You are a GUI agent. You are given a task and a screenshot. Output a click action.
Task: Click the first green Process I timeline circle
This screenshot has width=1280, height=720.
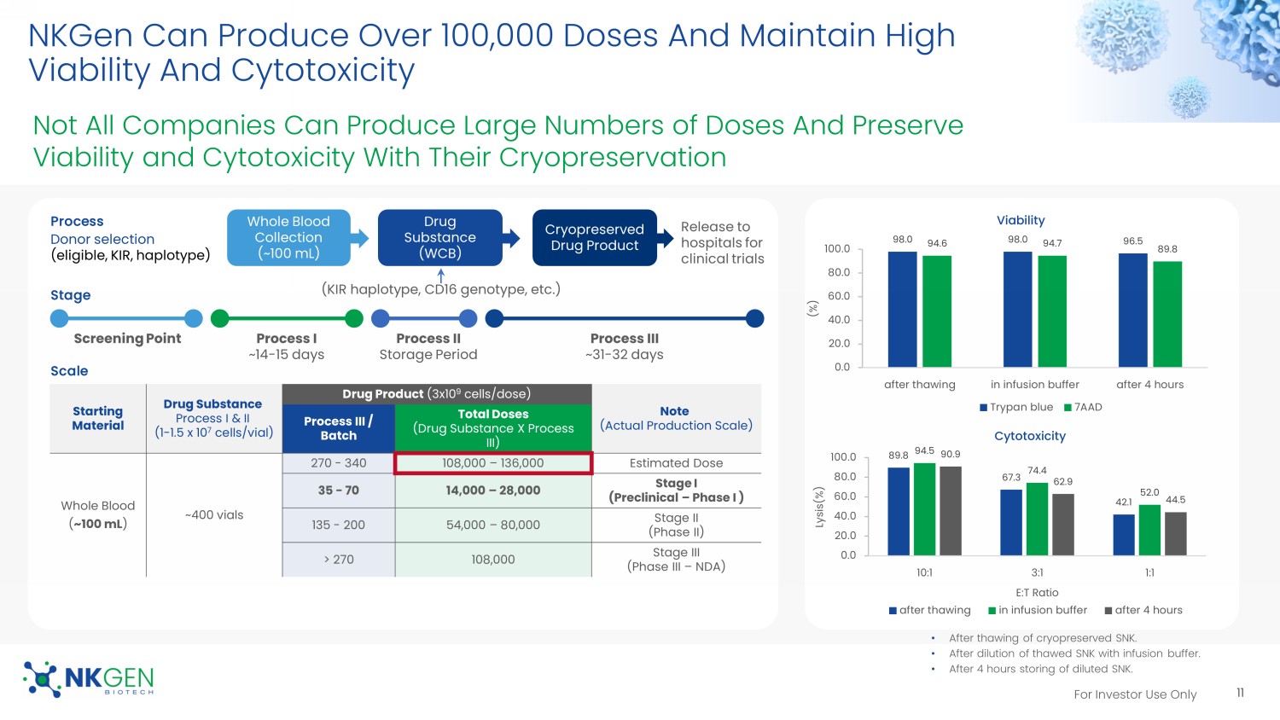[x=220, y=319]
